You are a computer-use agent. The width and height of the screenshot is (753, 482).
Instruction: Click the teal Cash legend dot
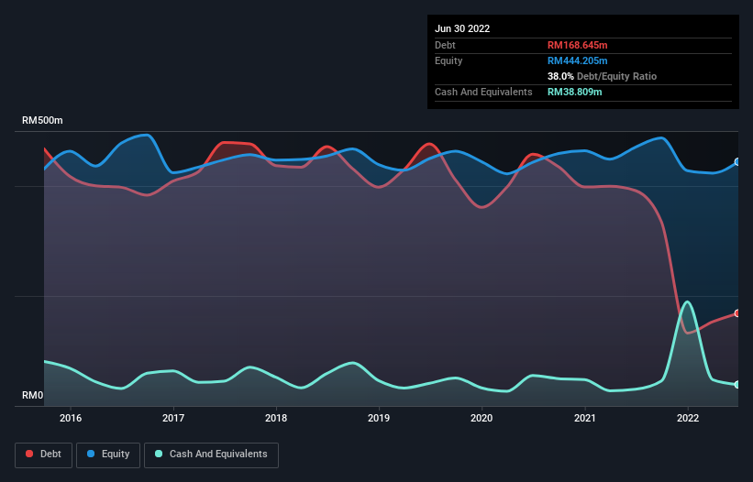pos(159,454)
